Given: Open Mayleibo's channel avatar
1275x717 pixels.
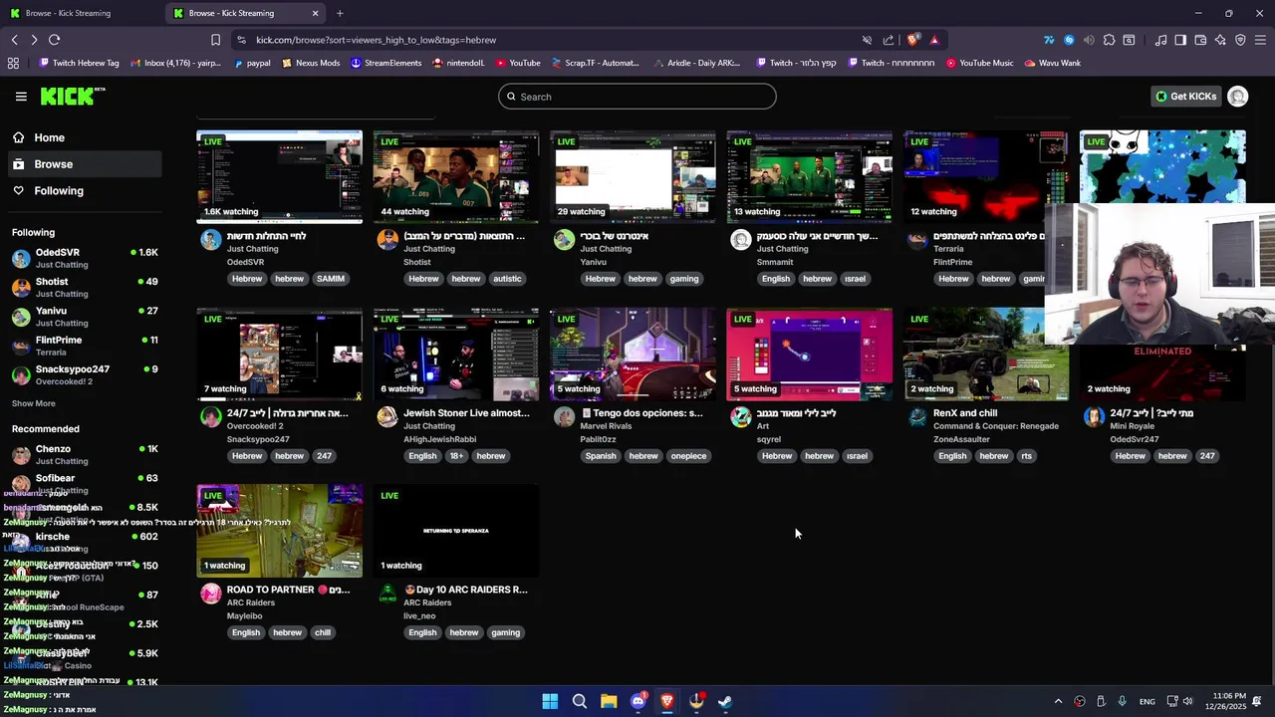Looking at the screenshot, I should click(x=210, y=594).
